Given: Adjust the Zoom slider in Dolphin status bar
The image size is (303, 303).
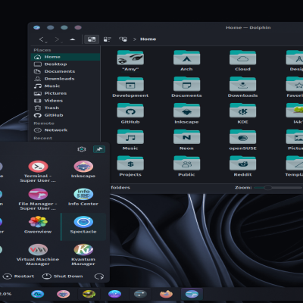Looking at the screenshot, I should pyautogui.click(x=277, y=188).
